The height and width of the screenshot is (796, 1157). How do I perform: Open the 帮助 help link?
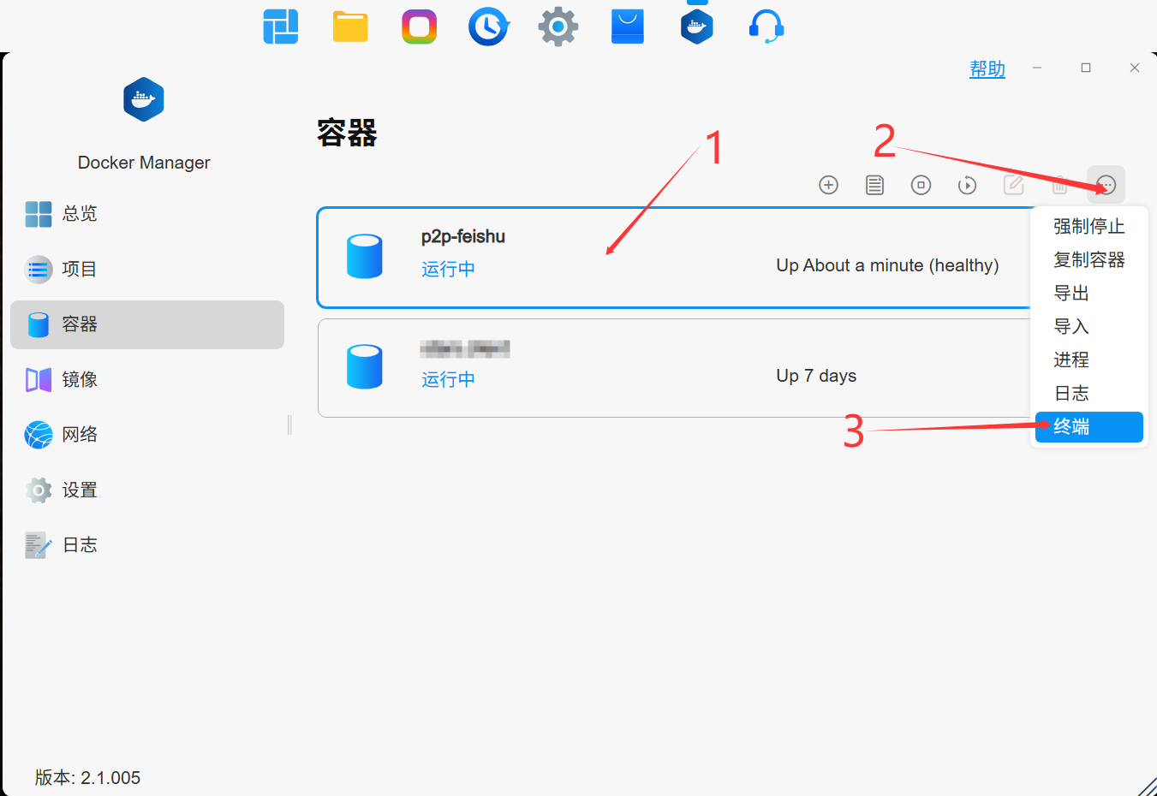click(x=987, y=69)
